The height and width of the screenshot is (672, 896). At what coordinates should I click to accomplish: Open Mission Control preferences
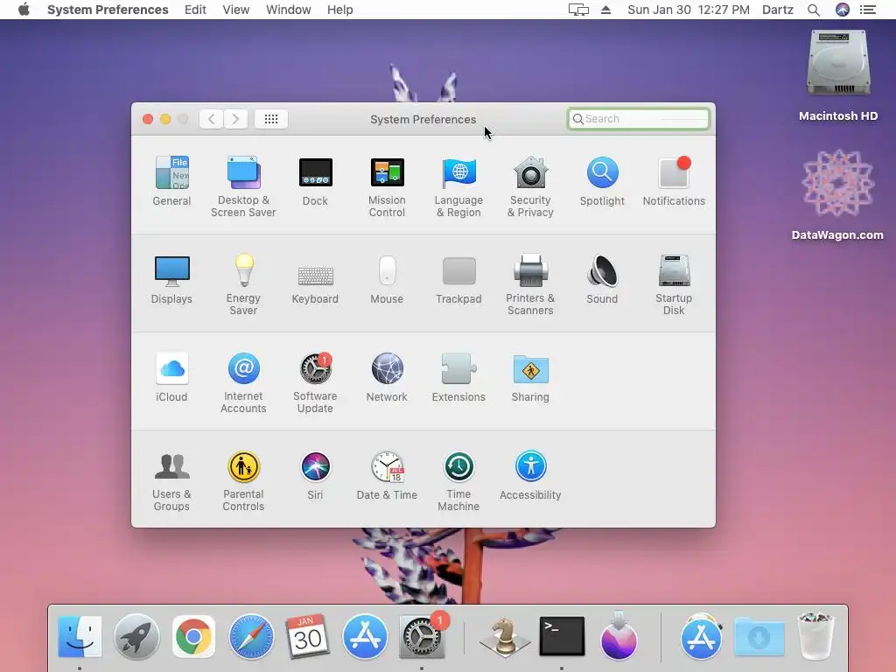tap(387, 186)
